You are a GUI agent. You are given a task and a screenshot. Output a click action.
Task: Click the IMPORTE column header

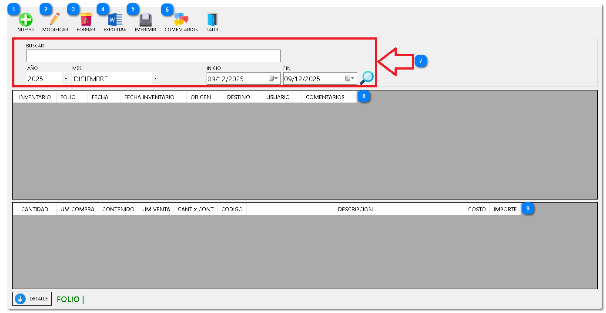pyautogui.click(x=505, y=210)
